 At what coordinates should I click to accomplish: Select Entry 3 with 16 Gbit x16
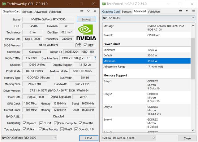pyautogui.click(x=146, y=110)
